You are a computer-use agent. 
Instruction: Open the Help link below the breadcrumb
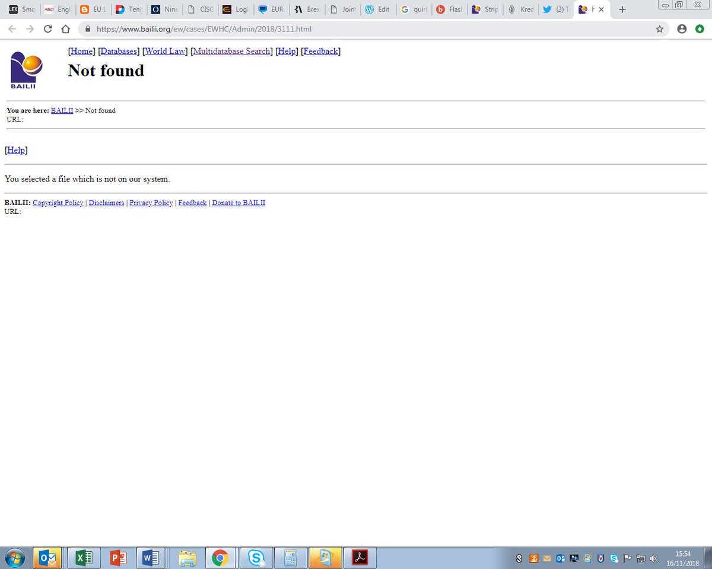coord(16,150)
